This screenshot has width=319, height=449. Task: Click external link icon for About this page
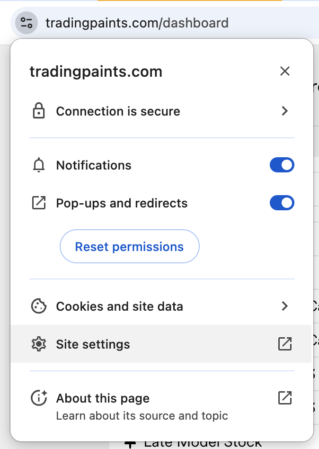(x=284, y=398)
